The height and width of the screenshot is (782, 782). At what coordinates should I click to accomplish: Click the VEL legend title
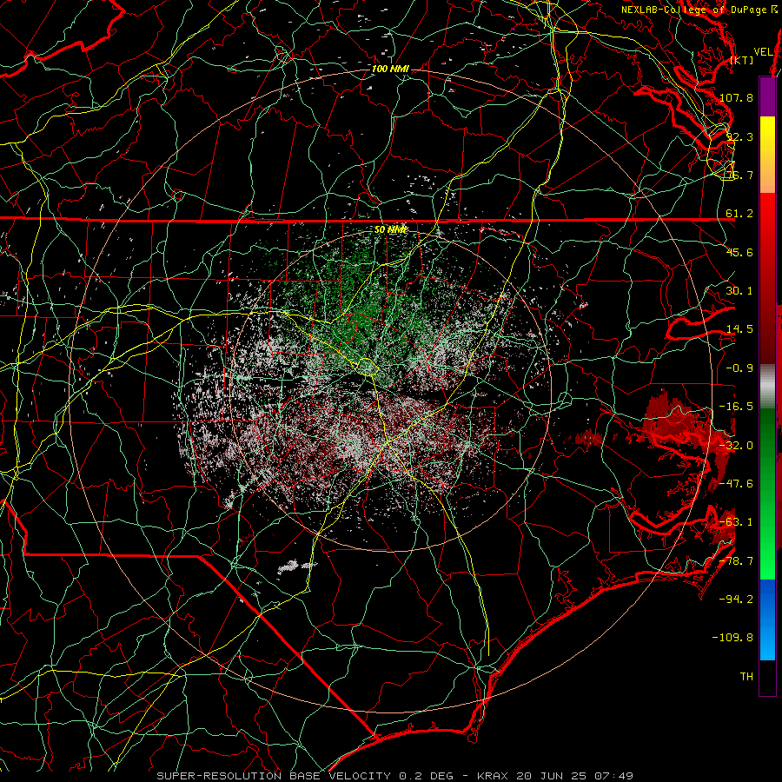(x=763, y=52)
